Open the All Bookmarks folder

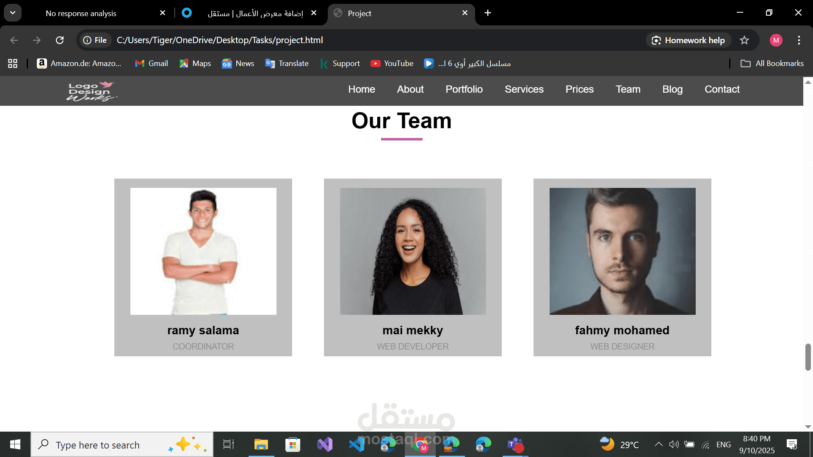pyautogui.click(x=772, y=63)
